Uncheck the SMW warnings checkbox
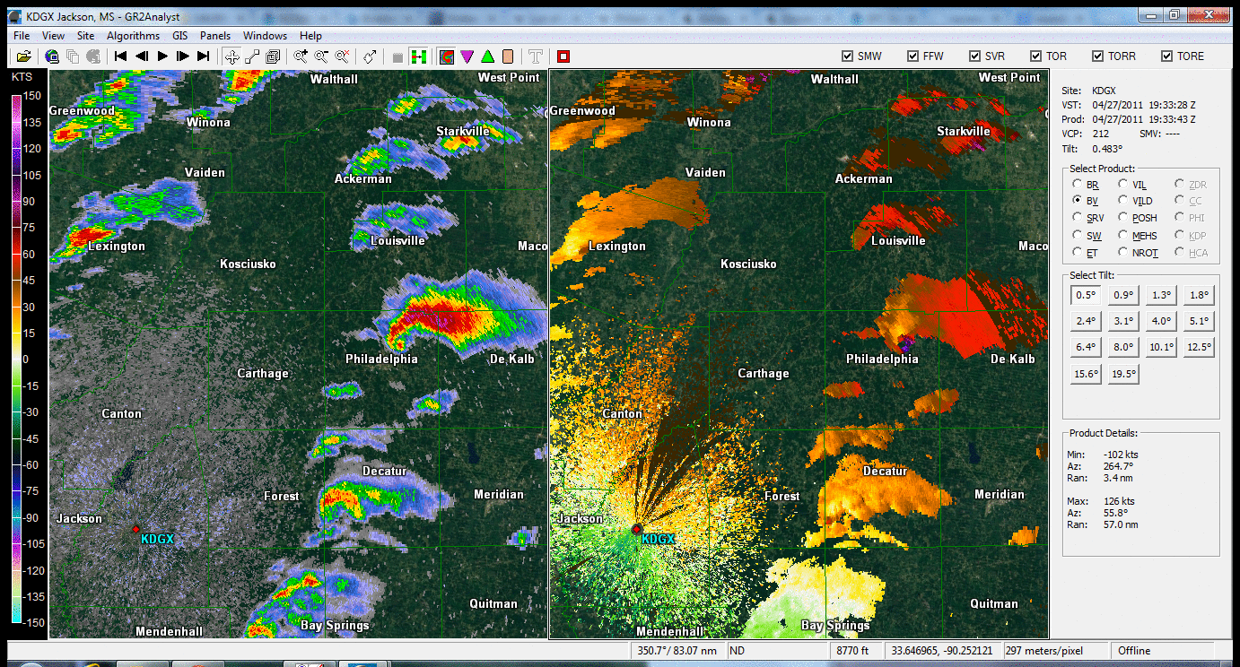Image resolution: width=1240 pixels, height=667 pixels. (847, 56)
